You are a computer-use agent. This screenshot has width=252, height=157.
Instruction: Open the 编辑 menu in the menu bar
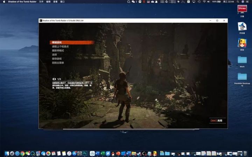48,2
